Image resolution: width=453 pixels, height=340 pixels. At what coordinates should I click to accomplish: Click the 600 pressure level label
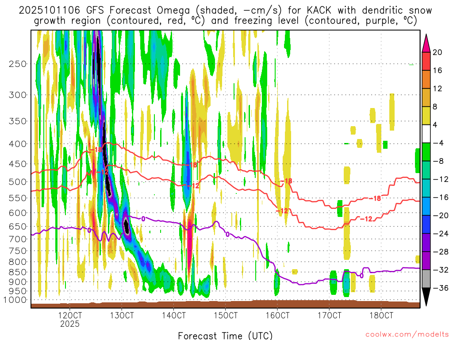coord(18,213)
